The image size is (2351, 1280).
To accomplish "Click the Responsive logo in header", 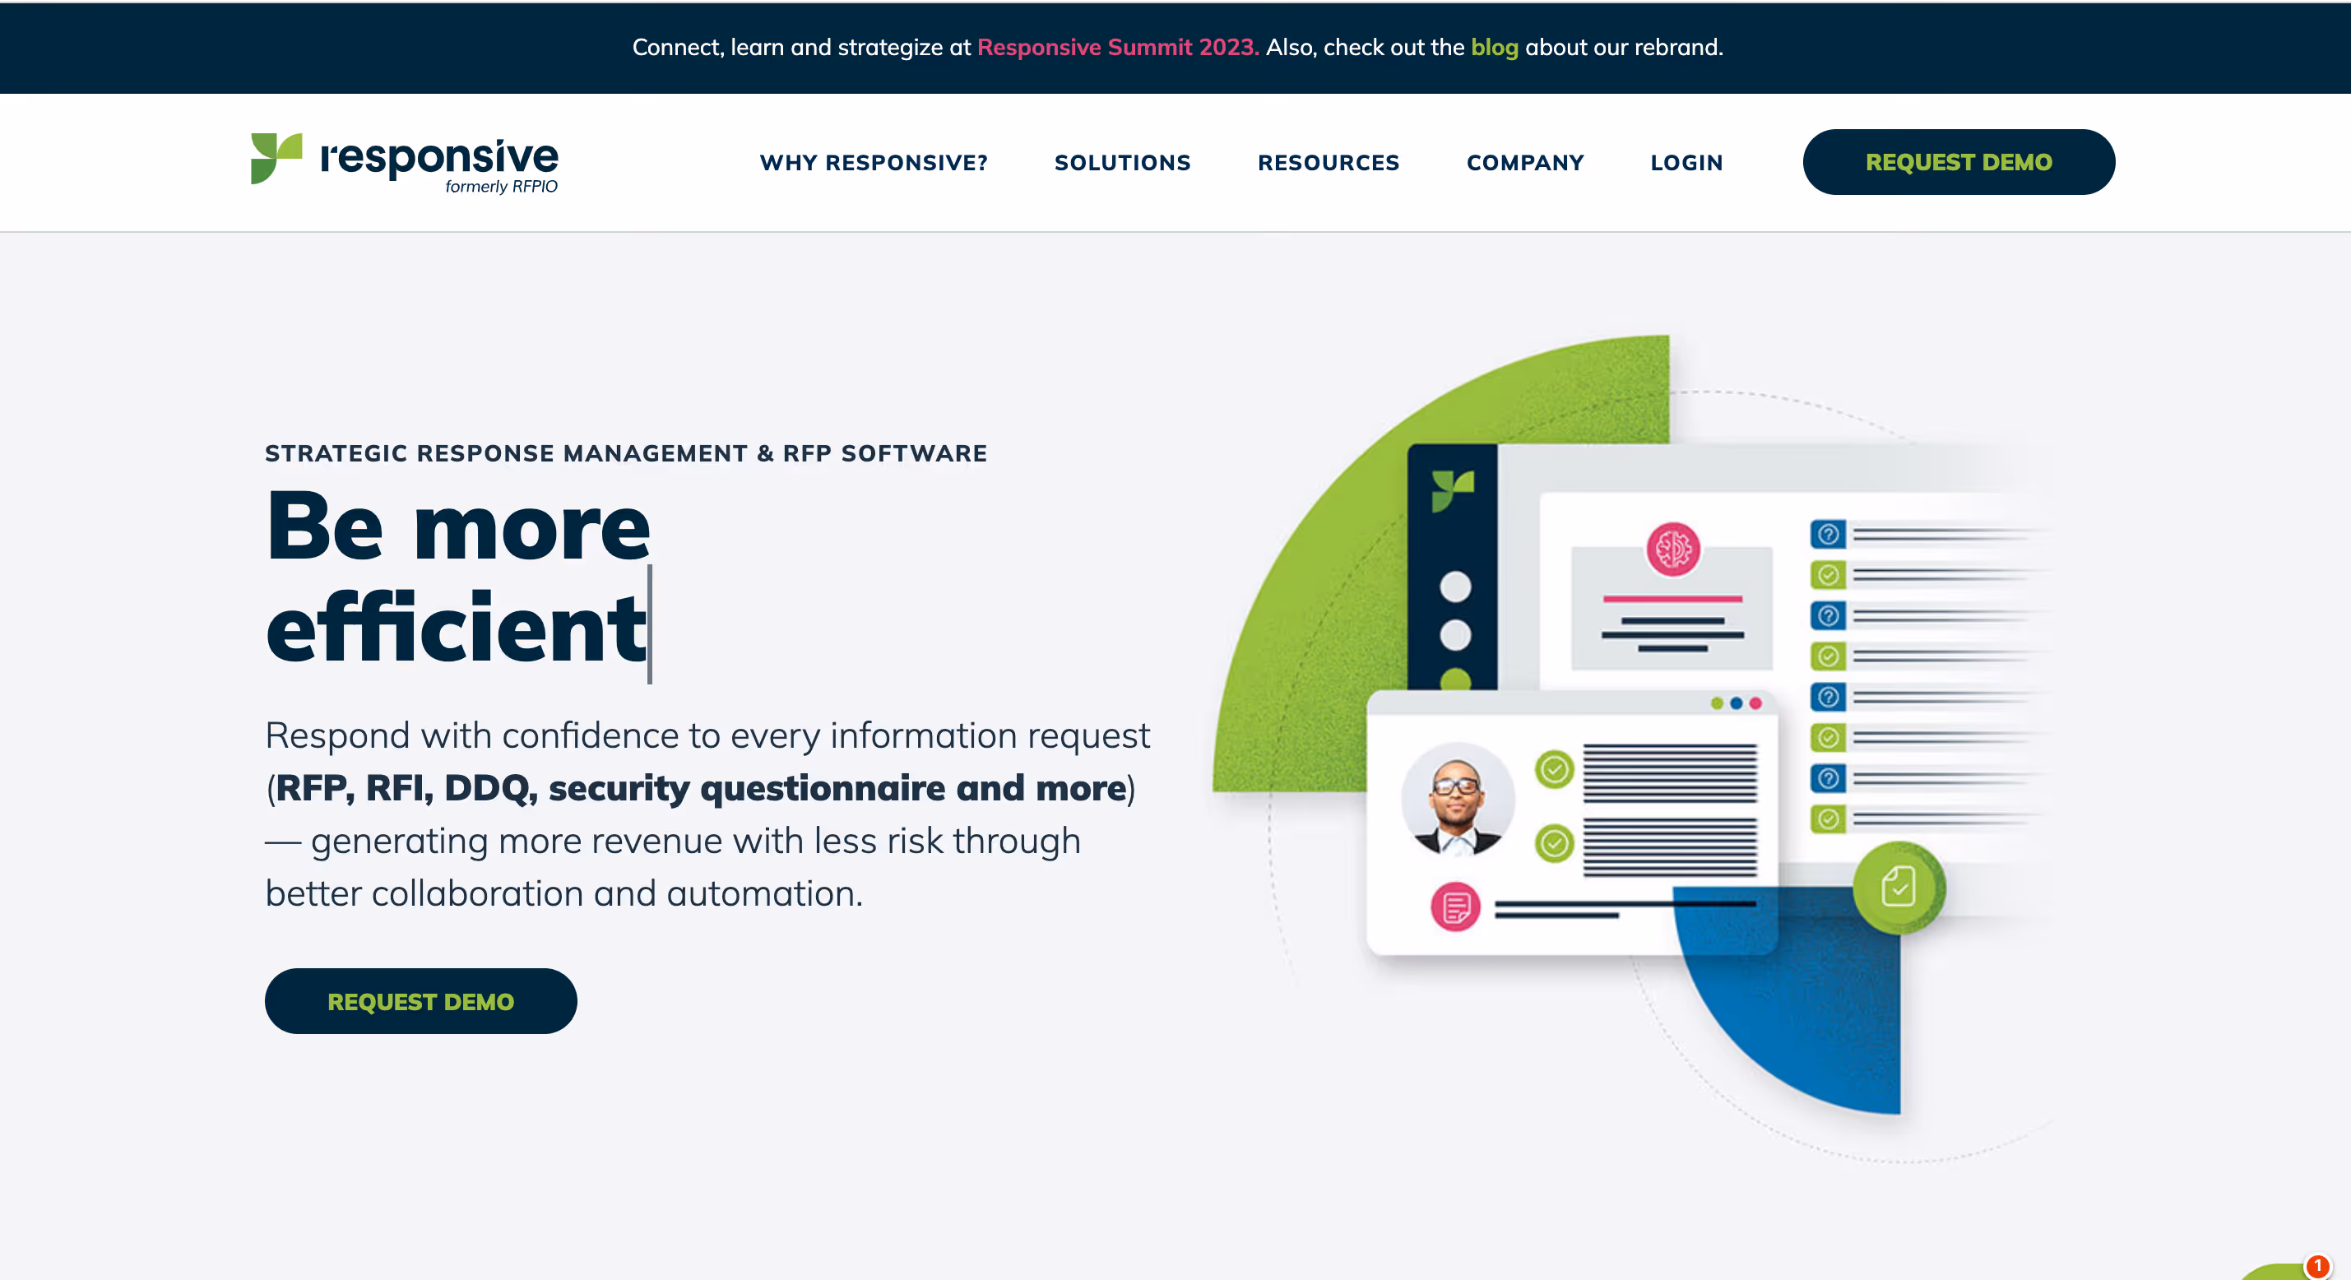I will point(404,163).
